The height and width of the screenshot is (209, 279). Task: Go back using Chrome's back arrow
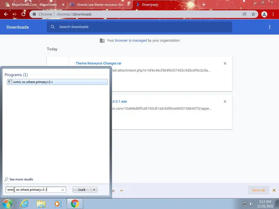tap(6, 14)
